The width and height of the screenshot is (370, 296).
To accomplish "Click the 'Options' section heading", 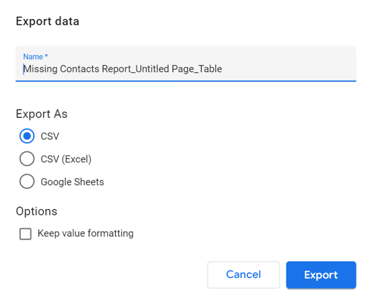I will click(x=36, y=211).
